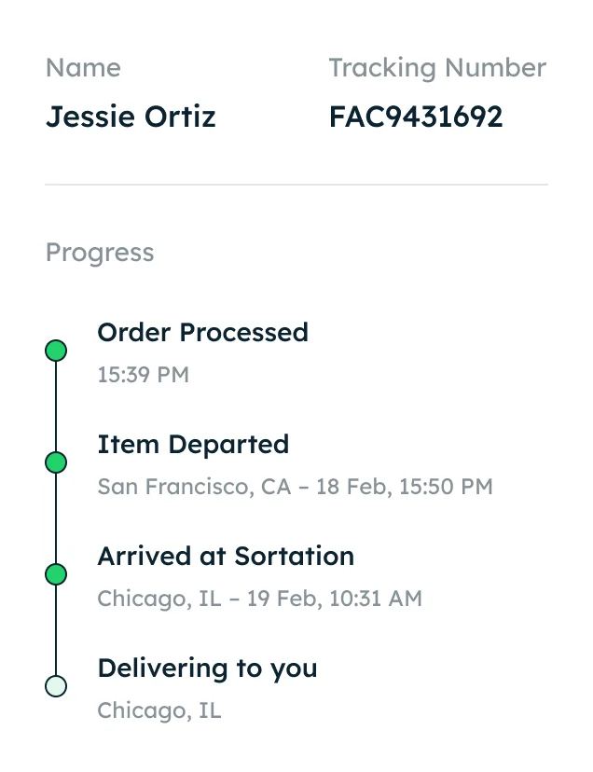
Task: Click the Order Processed heading
Action: click(x=202, y=333)
